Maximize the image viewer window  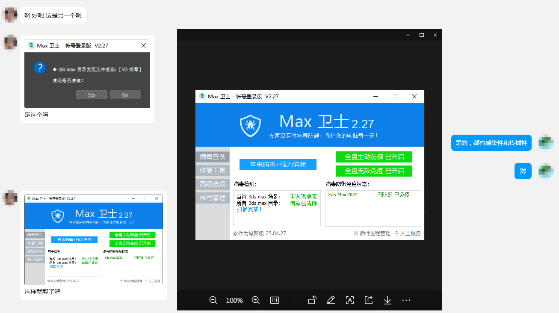(x=422, y=35)
